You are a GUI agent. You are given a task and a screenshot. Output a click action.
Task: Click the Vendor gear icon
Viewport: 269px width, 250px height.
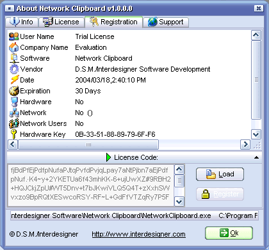click(x=14, y=69)
